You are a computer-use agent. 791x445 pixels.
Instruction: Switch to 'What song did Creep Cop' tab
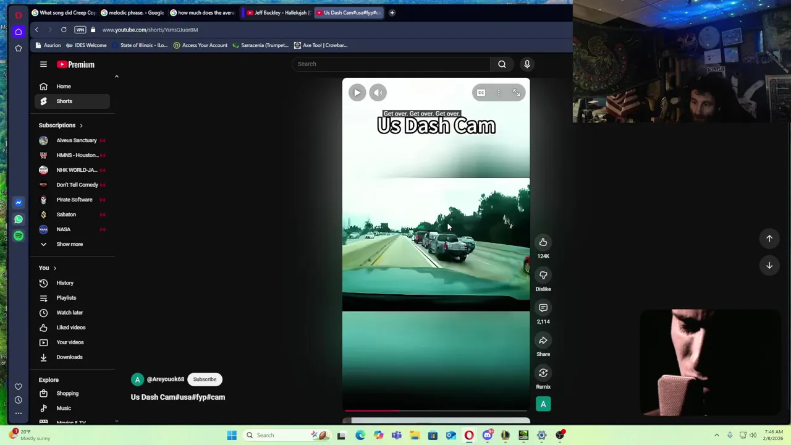tap(64, 12)
